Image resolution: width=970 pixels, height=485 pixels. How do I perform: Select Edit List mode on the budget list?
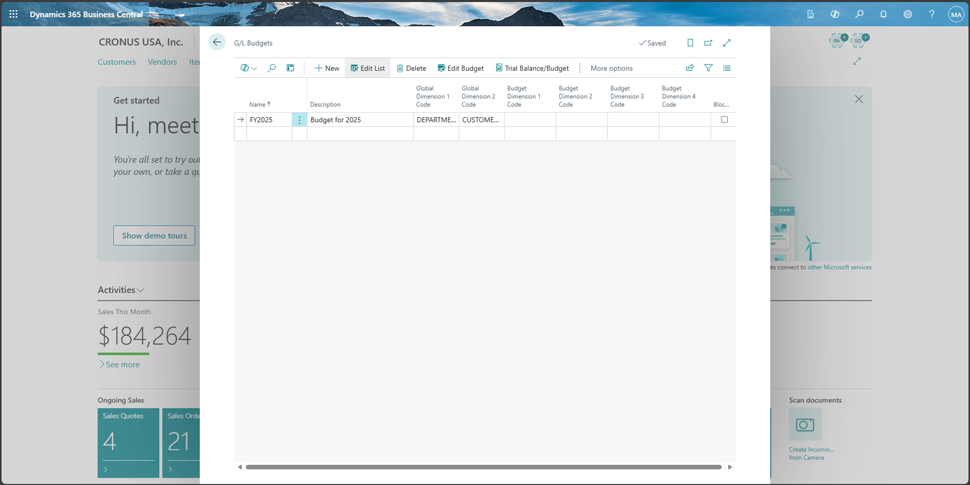(x=367, y=68)
